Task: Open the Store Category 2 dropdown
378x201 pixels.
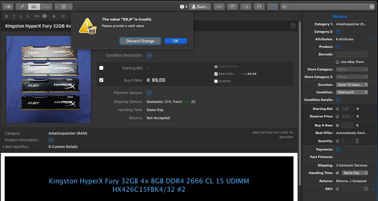Action: [352, 77]
